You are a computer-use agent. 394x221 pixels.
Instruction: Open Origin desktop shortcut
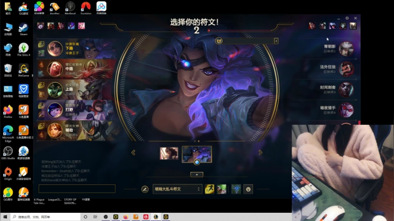(8, 173)
